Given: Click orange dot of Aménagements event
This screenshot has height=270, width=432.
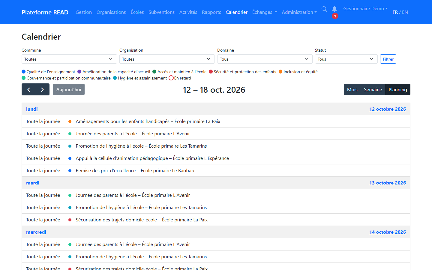Looking at the screenshot, I should click(x=70, y=121).
